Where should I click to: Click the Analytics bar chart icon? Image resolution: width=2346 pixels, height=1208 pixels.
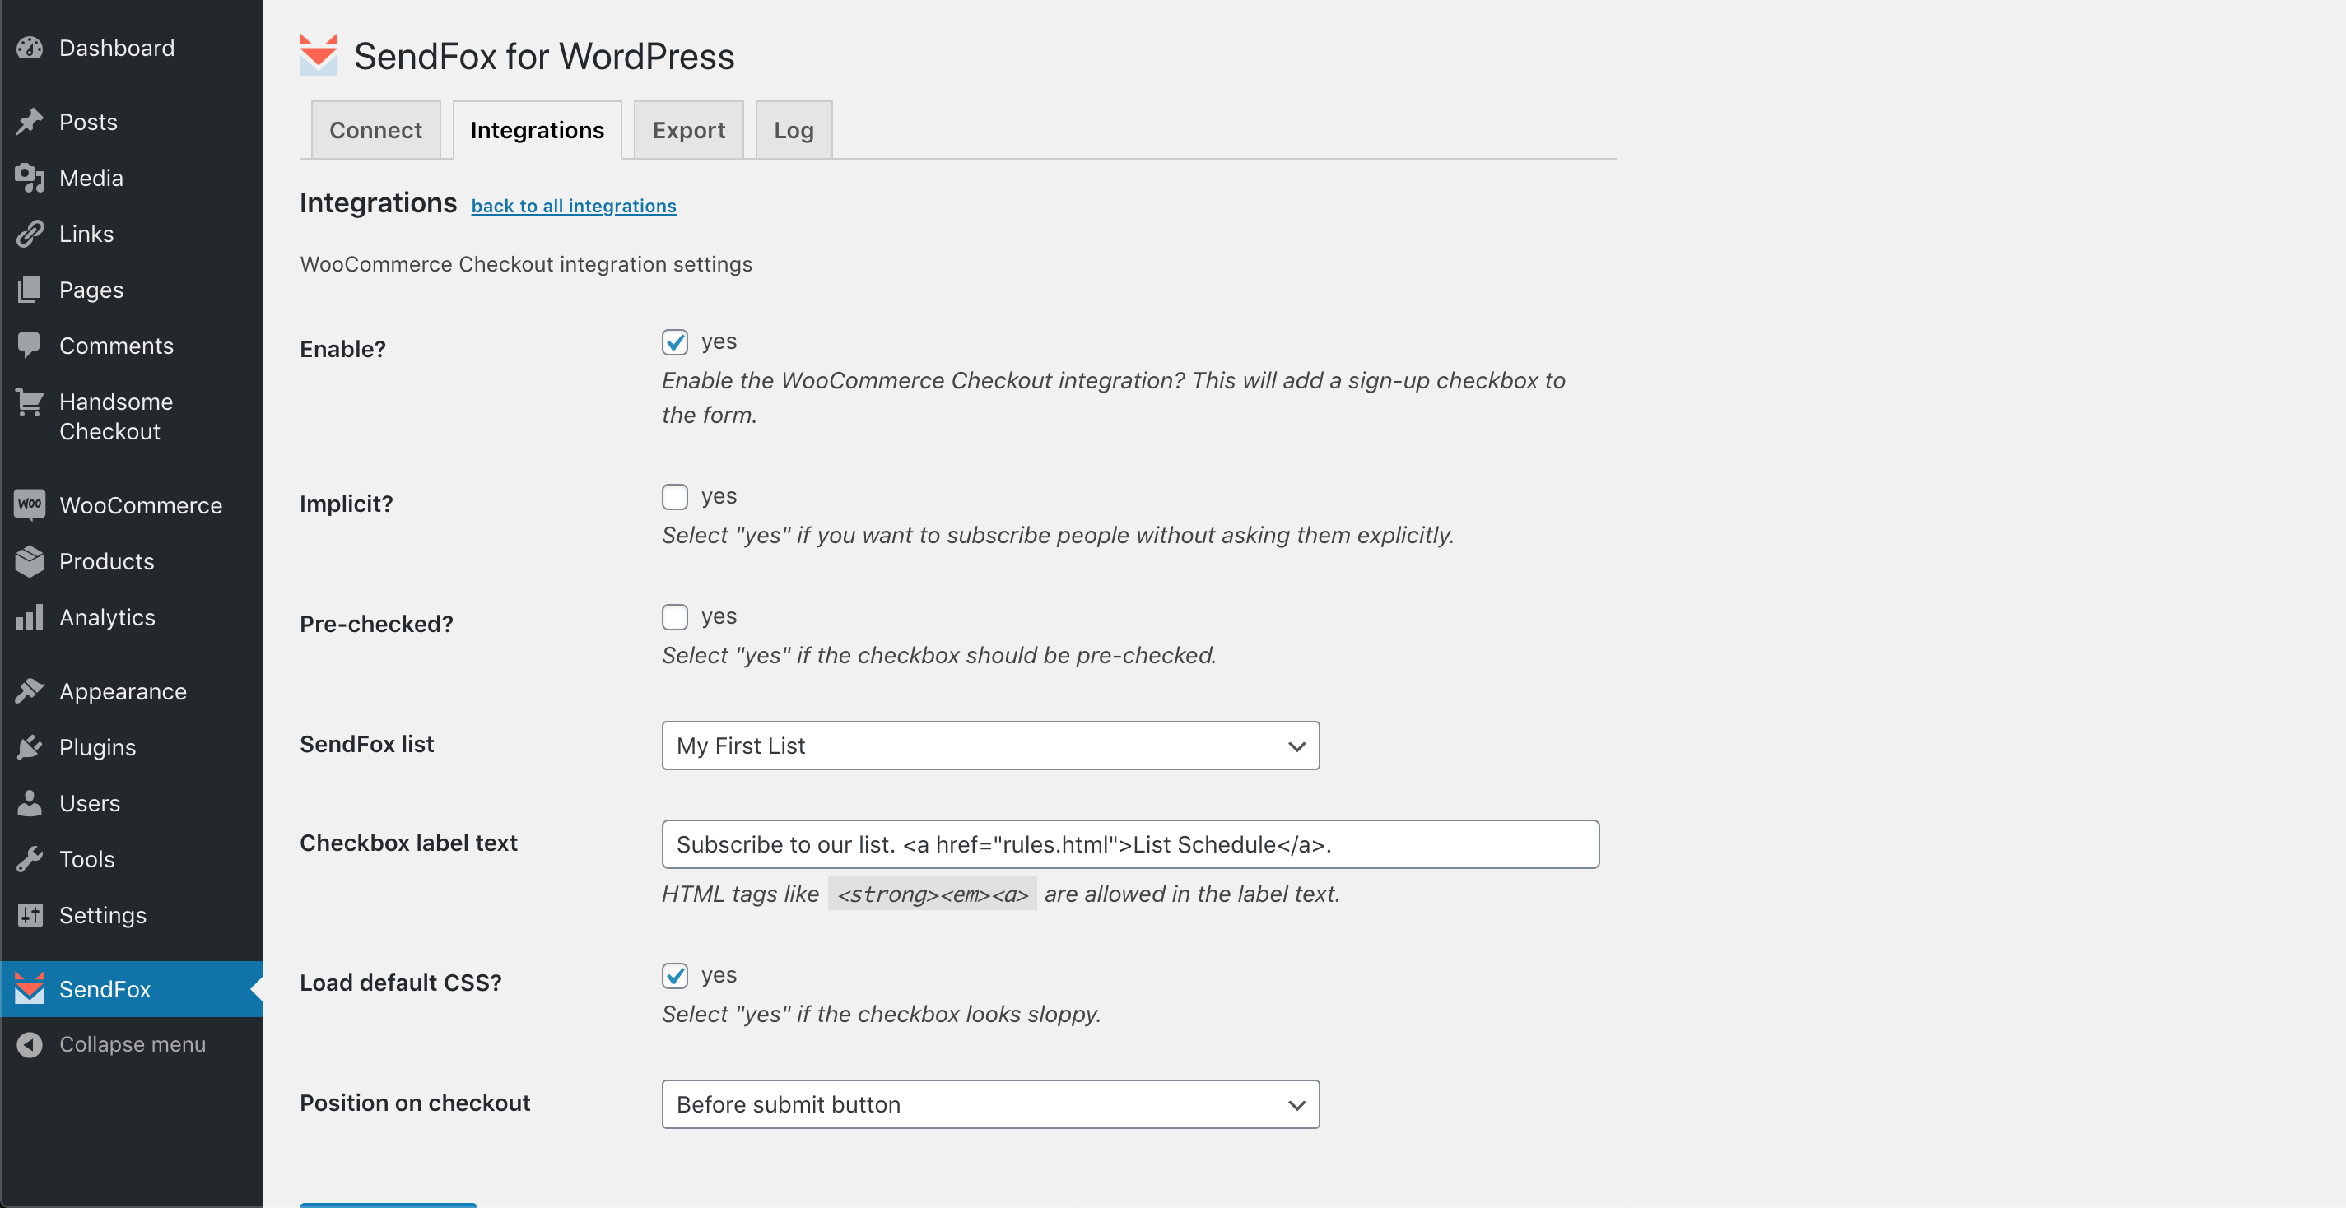30,618
